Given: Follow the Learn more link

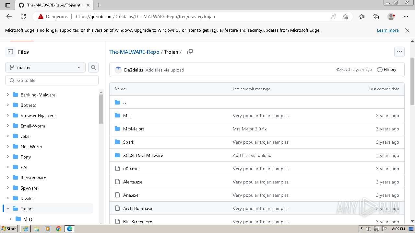Looking at the screenshot, I should pos(388,30).
